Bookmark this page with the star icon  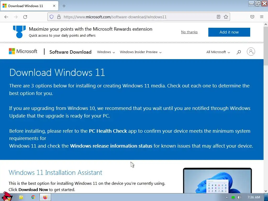[x=226, y=17]
